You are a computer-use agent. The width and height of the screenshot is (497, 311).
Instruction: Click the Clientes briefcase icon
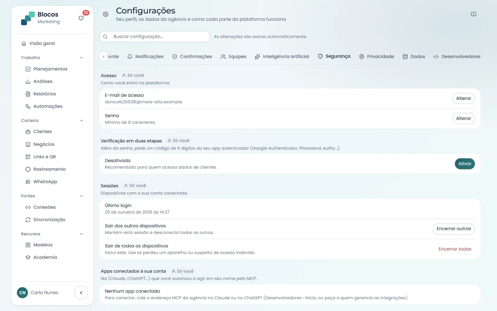28,132
